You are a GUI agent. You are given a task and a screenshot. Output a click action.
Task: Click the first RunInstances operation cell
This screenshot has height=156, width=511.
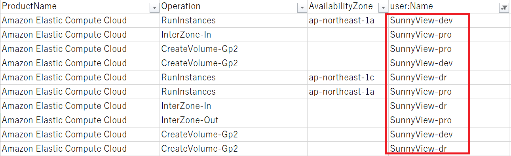[234, 21]
